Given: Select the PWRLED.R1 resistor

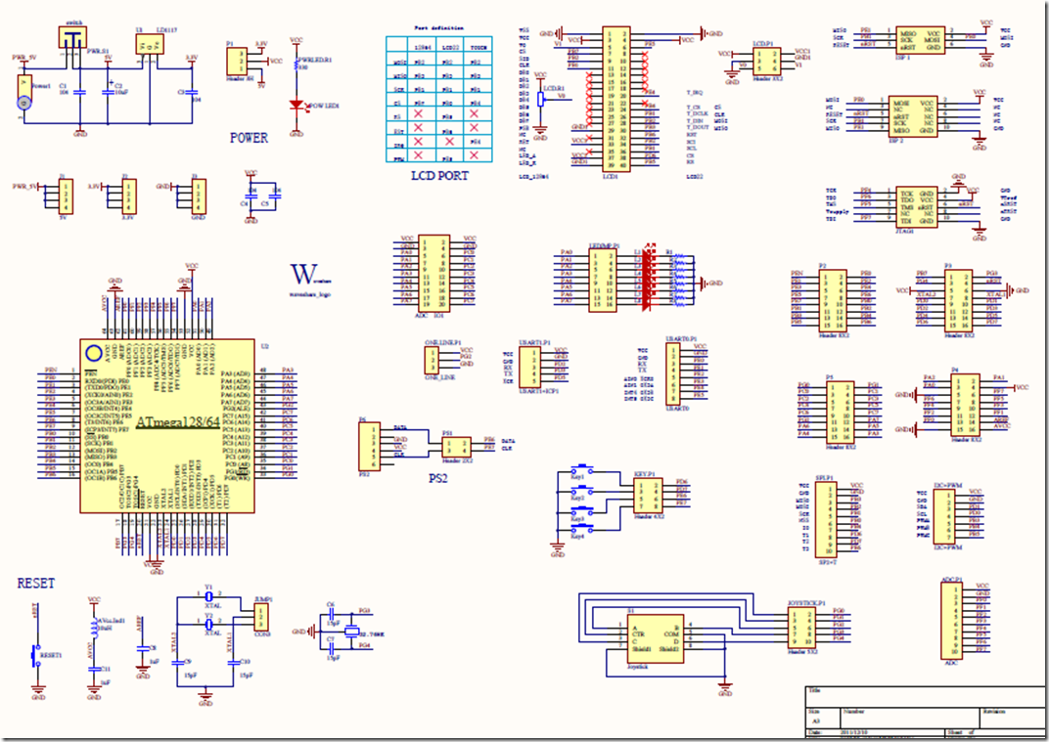Looking at the screenshot, I should [296, 65].
